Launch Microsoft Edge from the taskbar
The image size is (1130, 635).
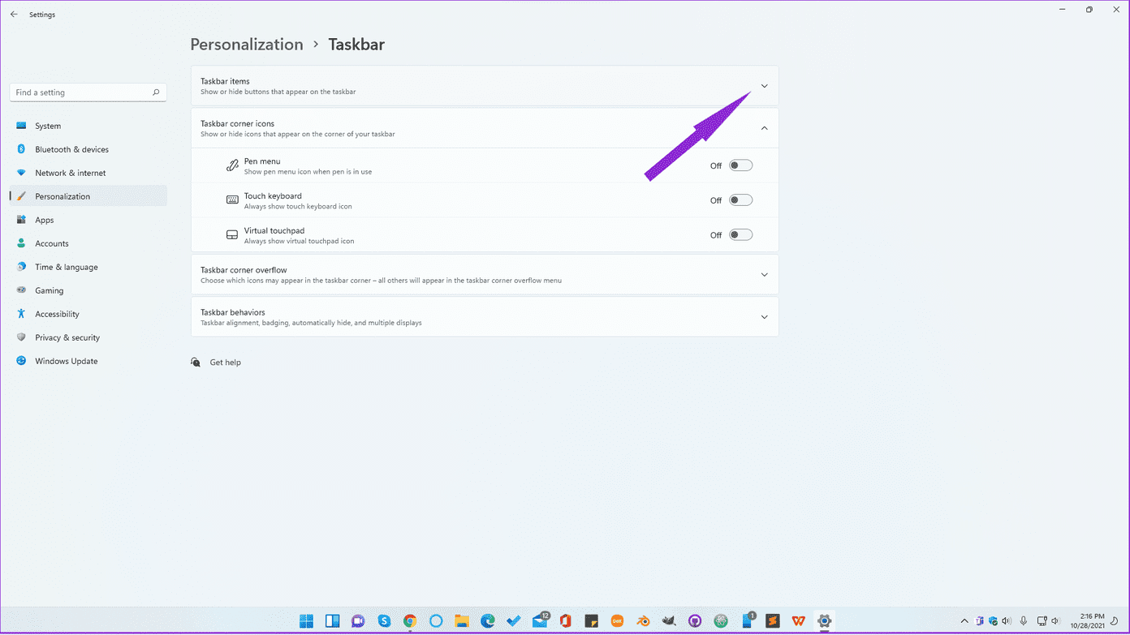tap(488, 621)
